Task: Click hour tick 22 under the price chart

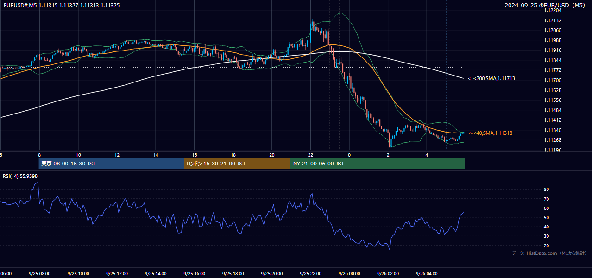Action: click(x=310, y=155)
